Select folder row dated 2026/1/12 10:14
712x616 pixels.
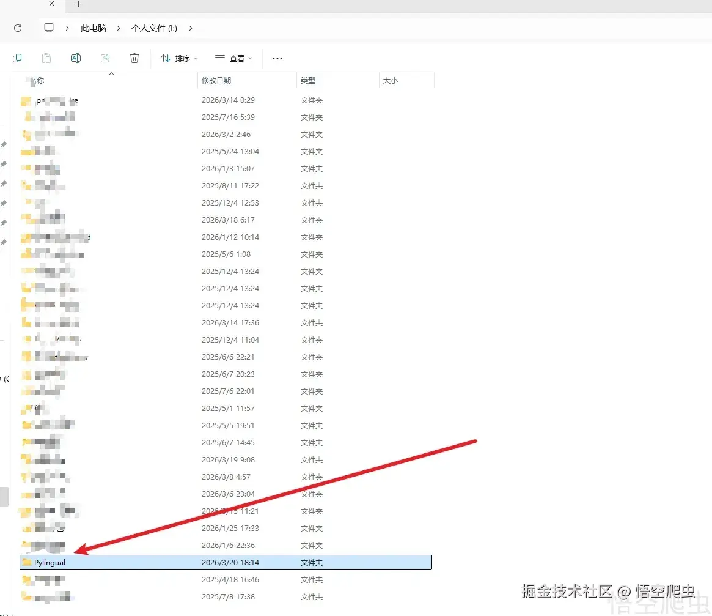[226, 237]
